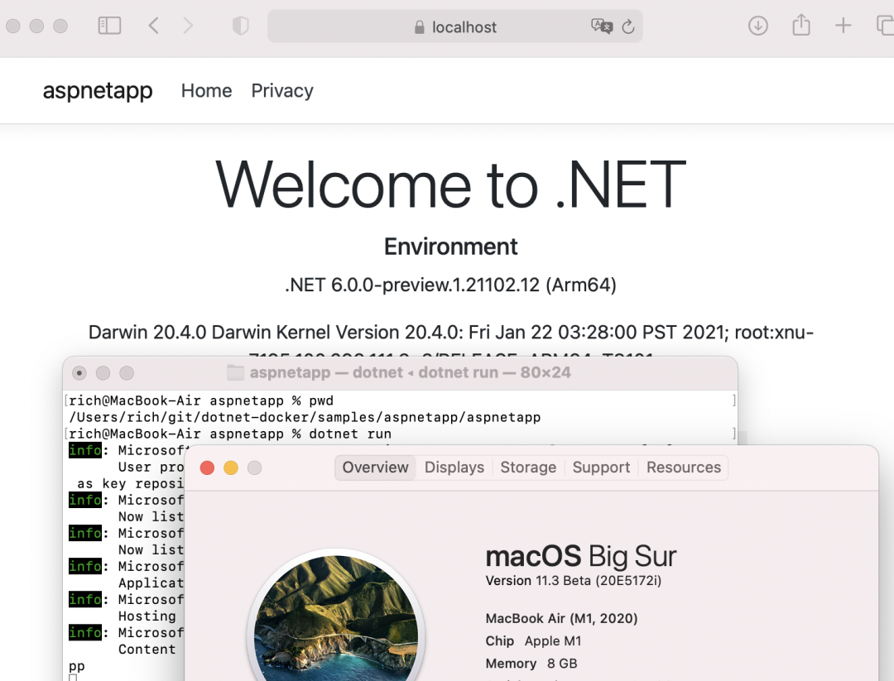Switch to the Storage tab

coord(528,468)
